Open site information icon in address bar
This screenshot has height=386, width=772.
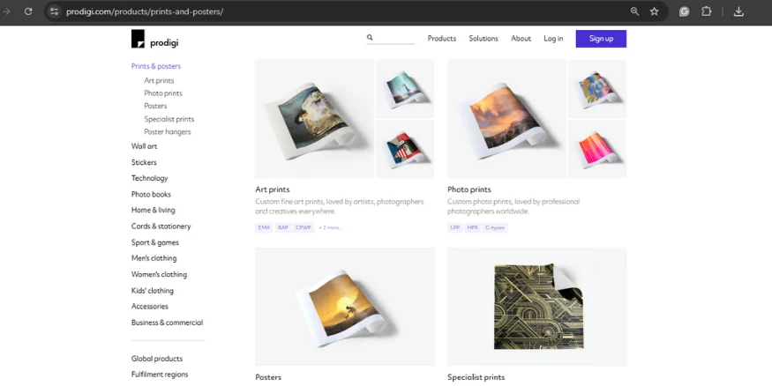tap(54, 11)
